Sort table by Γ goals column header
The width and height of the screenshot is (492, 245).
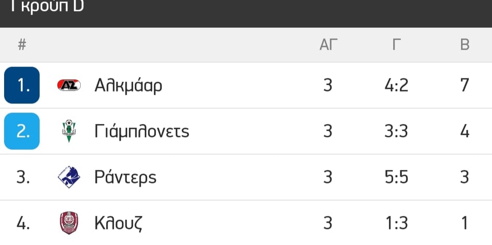tap(397, 45)
